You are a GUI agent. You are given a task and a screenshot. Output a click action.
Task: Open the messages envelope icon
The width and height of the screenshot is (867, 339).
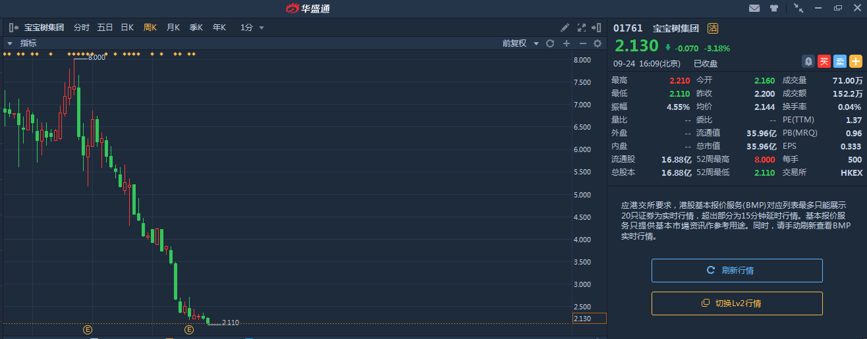pyautogui.click(x=754, y=8)
